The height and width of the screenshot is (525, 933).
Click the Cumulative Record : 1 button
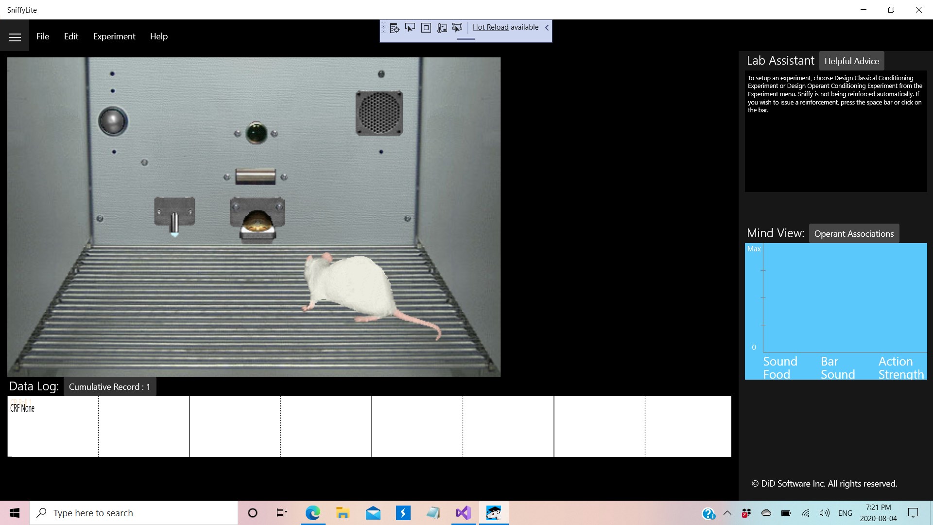[x=109, y=387]
